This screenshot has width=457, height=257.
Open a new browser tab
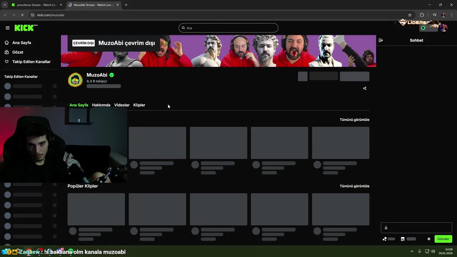click(126, 5)
